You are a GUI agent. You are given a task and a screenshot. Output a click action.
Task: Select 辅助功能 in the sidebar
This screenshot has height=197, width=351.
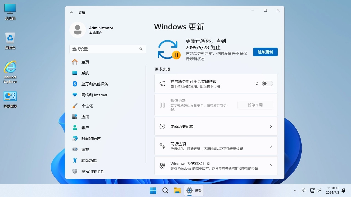click(x=89, y=160)
